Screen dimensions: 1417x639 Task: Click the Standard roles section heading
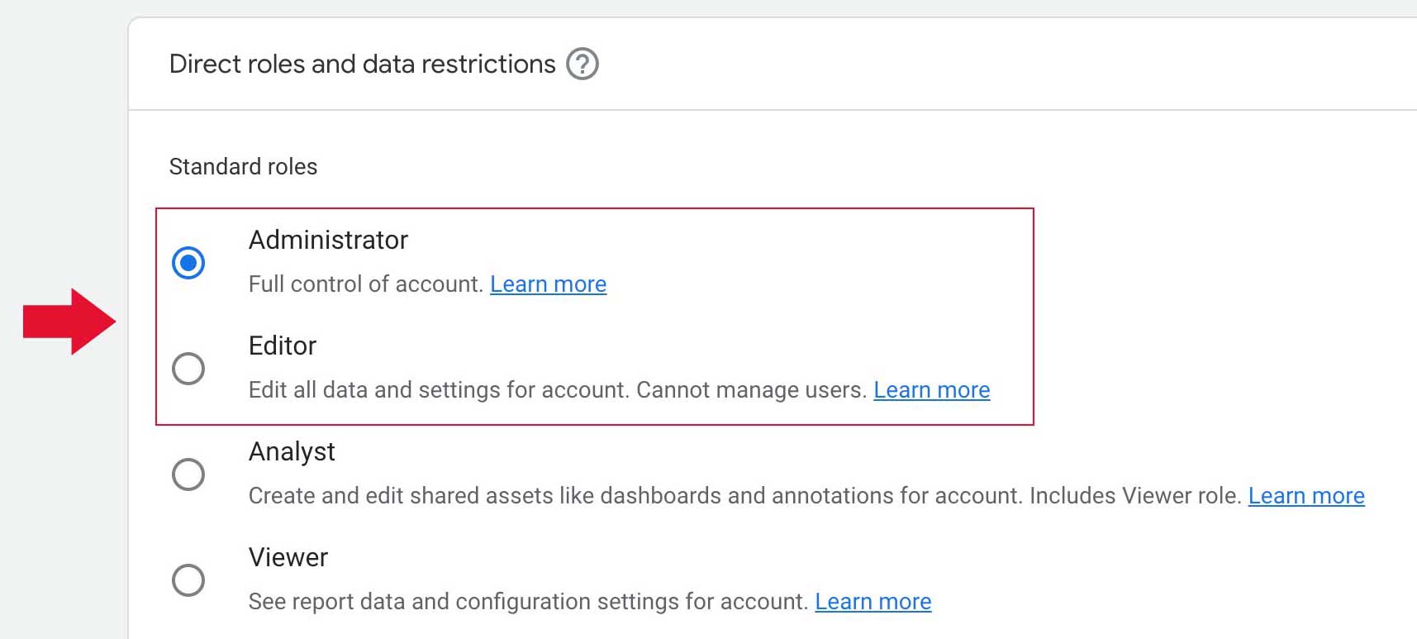pyautogui.click(x=243, y=166)
